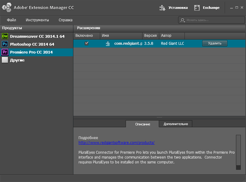
Task: Click the Dreamweaver Dw product icon
Action: tap(5, 36)
